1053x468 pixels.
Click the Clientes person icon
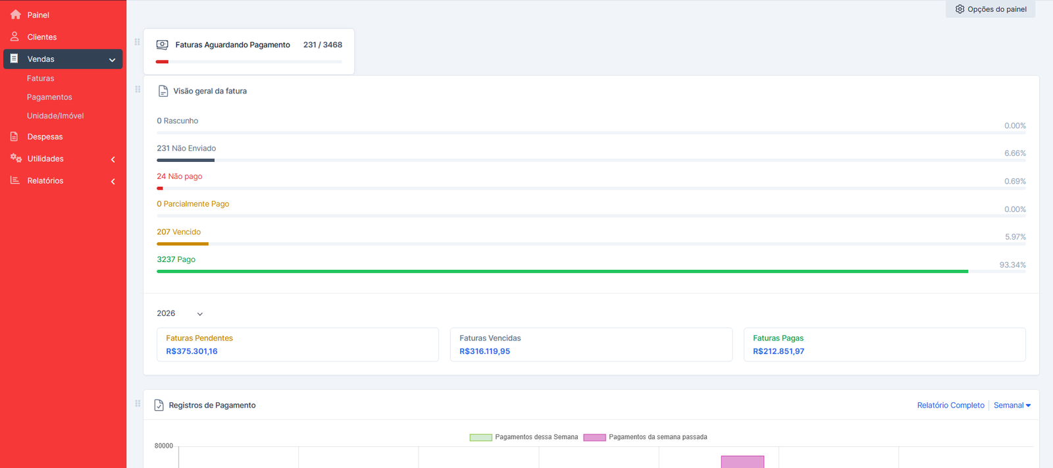click(14, 37)
